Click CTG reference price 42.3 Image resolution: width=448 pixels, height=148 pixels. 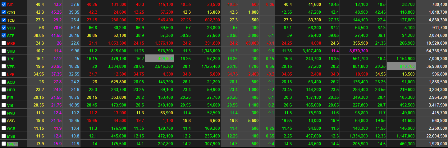[39, 12]
